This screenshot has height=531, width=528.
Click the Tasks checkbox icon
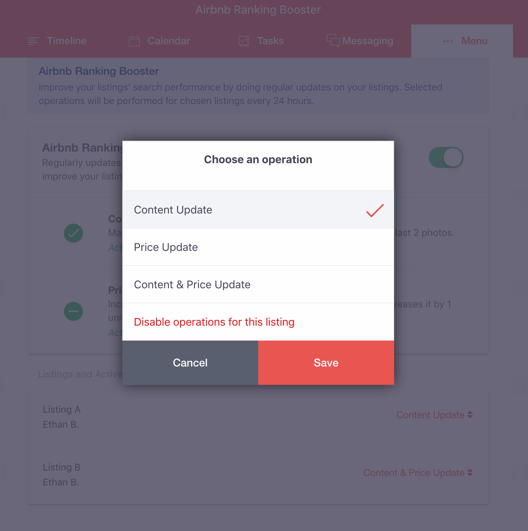click(x=244, y=41)
